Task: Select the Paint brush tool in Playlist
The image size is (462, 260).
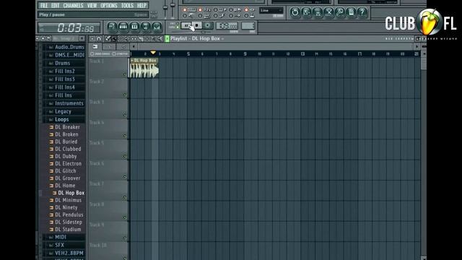Action: click(114, 38)
